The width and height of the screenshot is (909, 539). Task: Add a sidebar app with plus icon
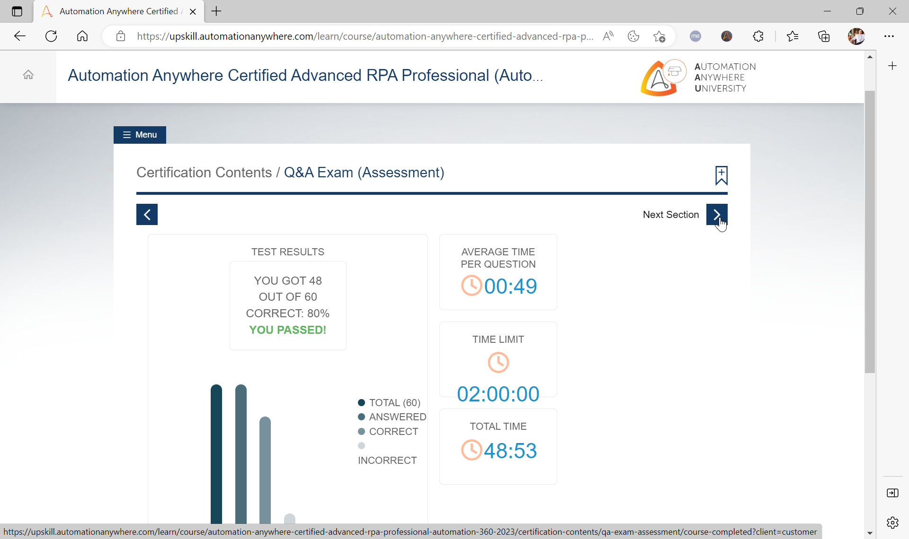(x=892, y=66)
